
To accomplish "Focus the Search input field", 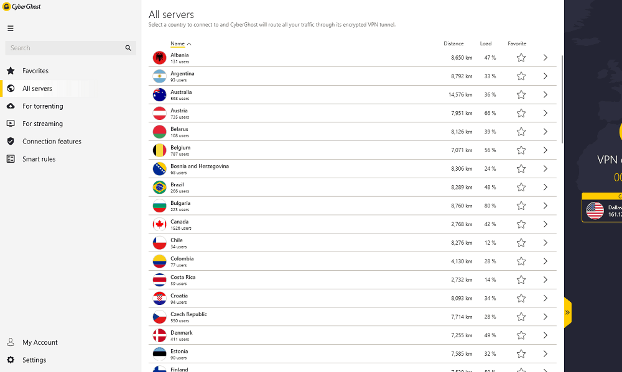I will [65, 48].
